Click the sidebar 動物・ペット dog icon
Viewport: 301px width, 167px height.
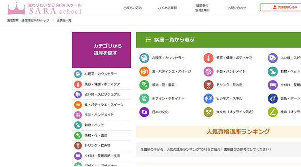click(x=78, y=125)
